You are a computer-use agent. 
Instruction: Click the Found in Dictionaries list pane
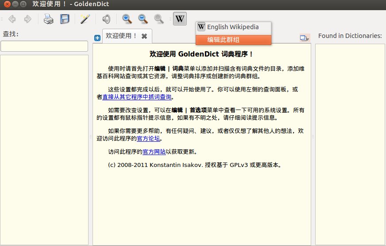coord(350,144)
